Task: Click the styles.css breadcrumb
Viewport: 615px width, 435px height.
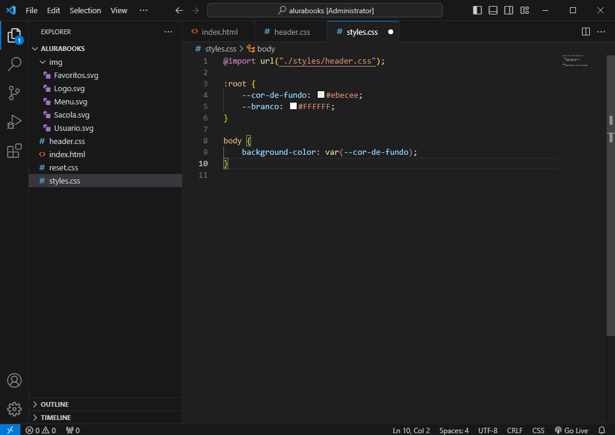Action: 220,49
